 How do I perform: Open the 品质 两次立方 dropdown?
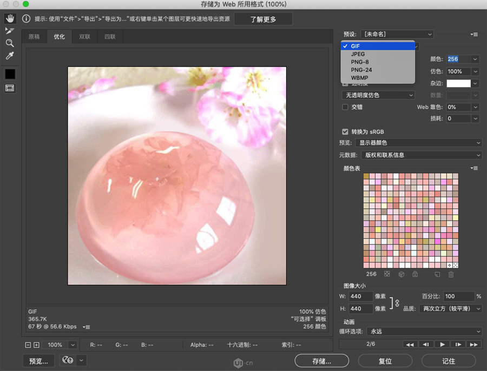pos(450,309)
